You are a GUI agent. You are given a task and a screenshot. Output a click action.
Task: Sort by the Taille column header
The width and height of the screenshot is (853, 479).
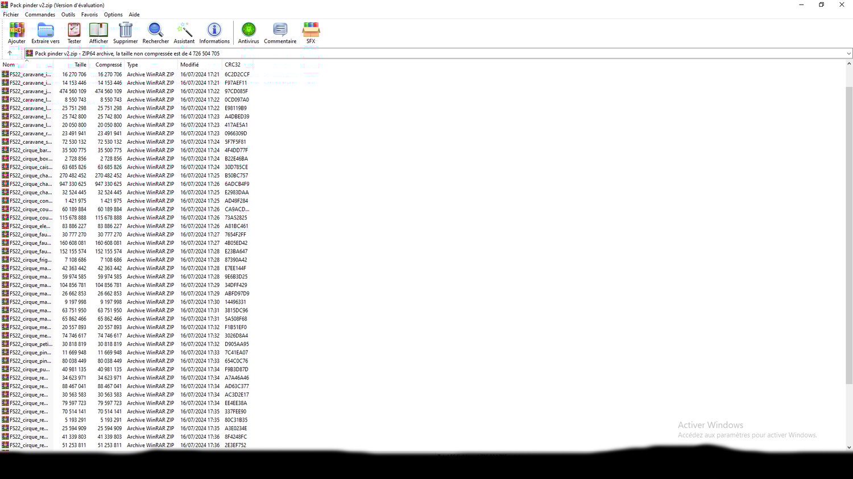(x=71, y=65)
